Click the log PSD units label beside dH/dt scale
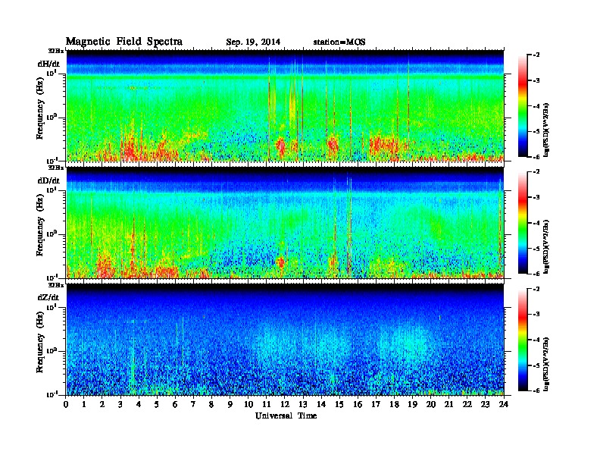The height and width of the screenshot is (464, 600). pyautogui.click(x=546, y=130)
